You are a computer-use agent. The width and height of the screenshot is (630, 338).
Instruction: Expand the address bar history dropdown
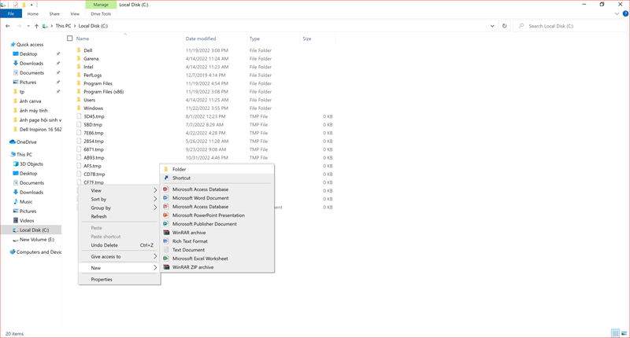492,26
